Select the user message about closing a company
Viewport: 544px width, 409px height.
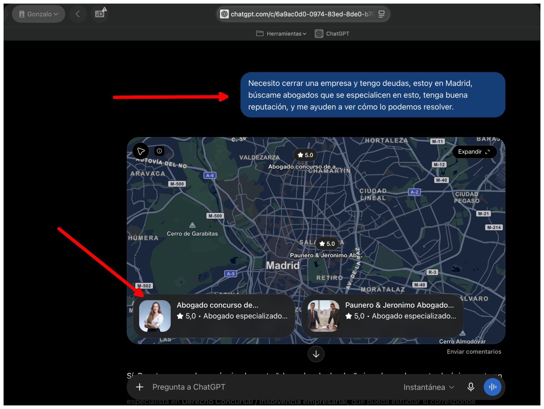click(373, 95)
